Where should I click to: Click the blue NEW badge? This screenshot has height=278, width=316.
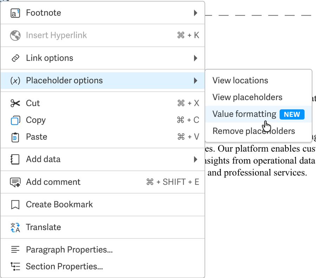292,114
